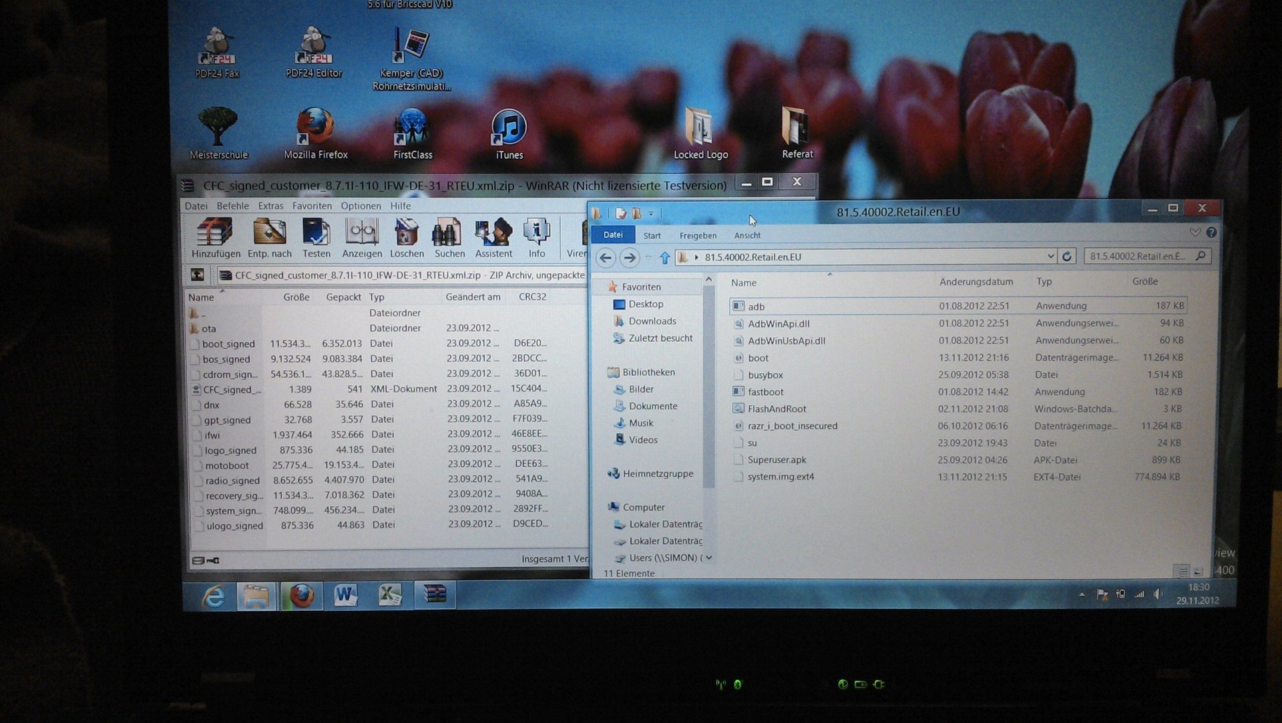Sort WinRAR list by Gepackt column
The image size is (1282, 723).
[x=343, y=297]
